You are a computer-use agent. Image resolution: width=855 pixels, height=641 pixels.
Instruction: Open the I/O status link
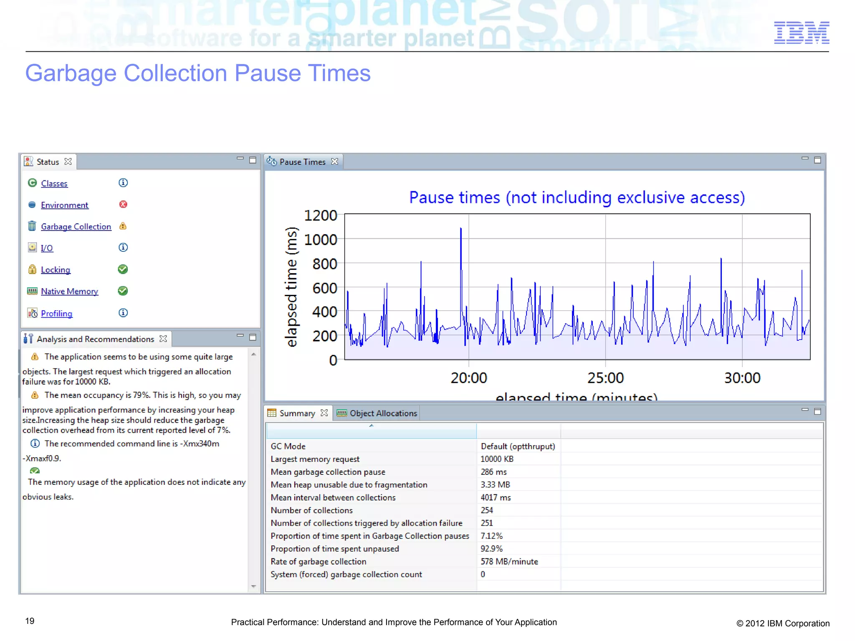pos(47,248)
